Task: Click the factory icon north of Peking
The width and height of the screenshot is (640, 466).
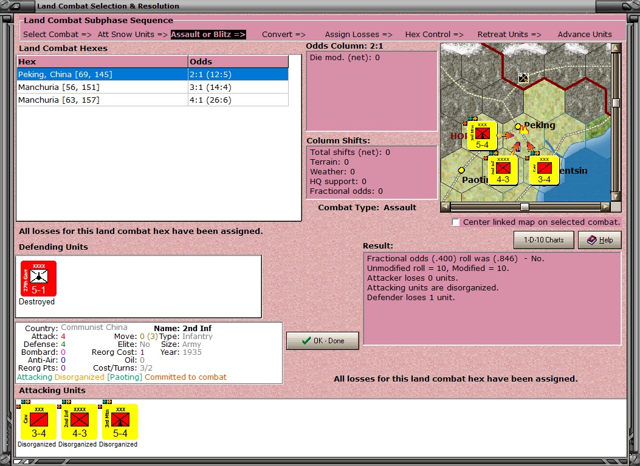Action: pos(523,78)
